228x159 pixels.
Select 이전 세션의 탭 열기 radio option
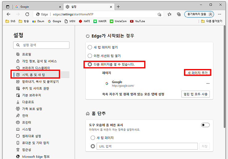pos(90,56)
